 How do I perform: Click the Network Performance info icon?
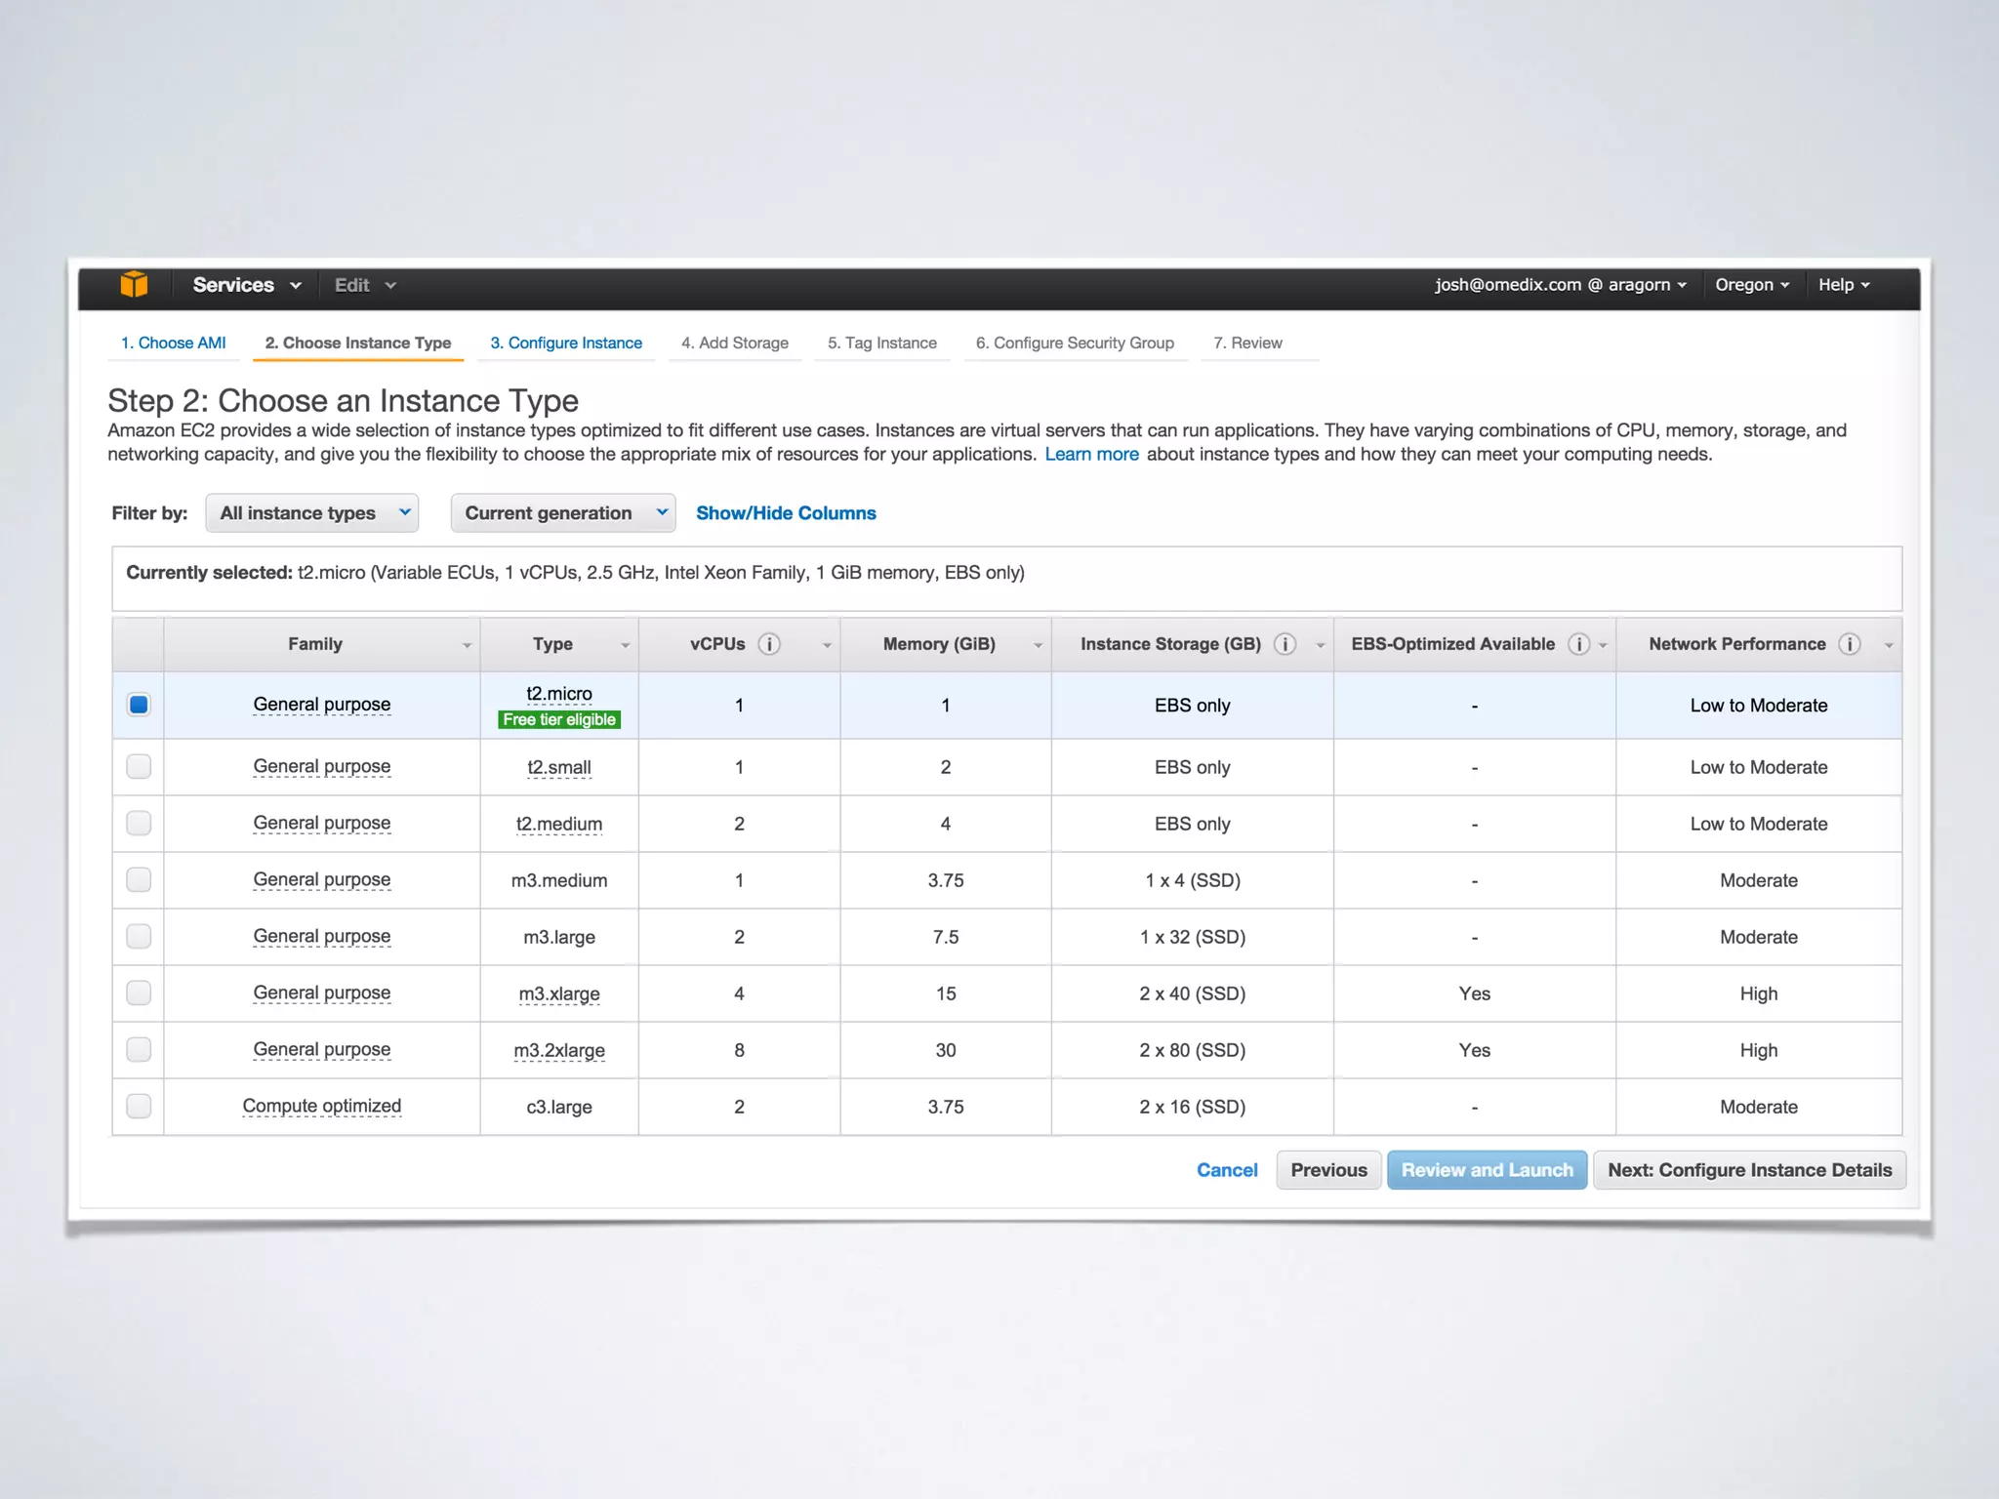(1849, 644)
